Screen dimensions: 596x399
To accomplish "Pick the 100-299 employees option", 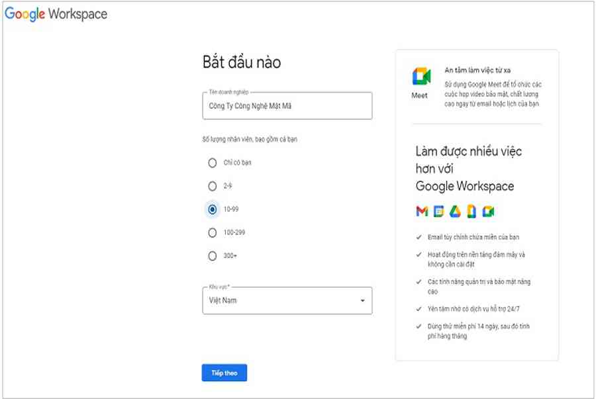I will [213, 232].
